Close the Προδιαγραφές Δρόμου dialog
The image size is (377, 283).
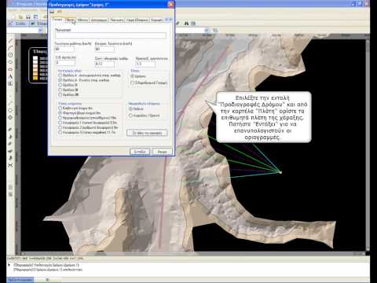coord(170,5)
